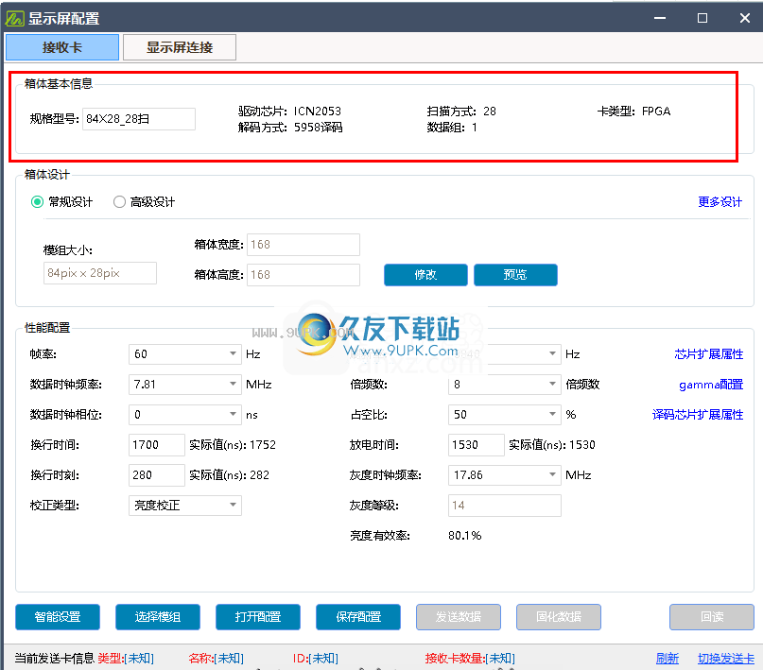The height and width of the screenshot is (670, 763).
Task: Click the 放电时间 input field
Action: [476, 445]
